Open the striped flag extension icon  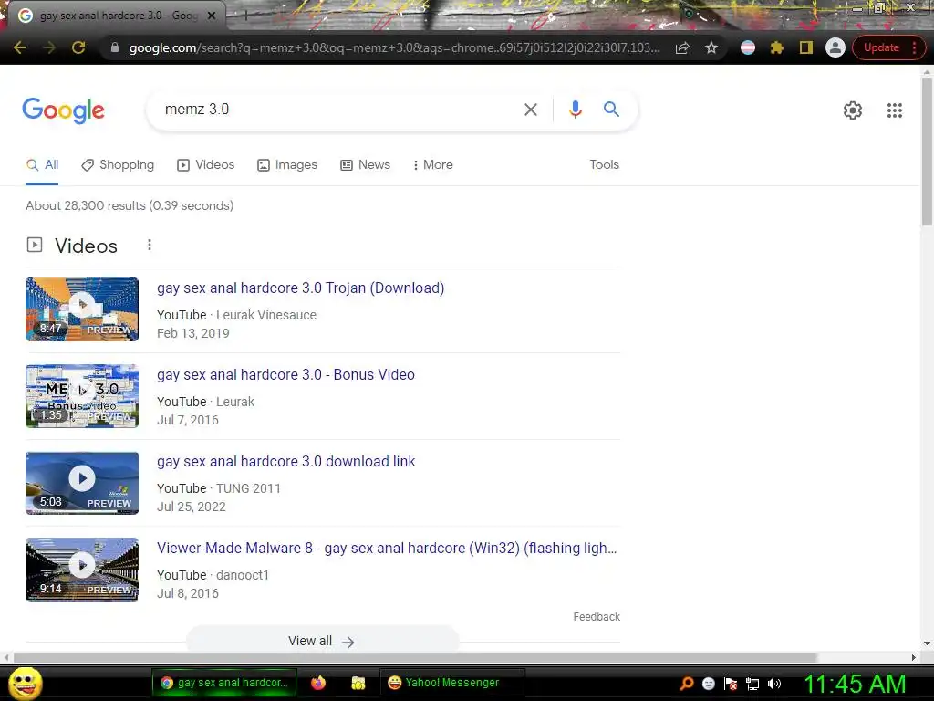[x=748, y=47]
